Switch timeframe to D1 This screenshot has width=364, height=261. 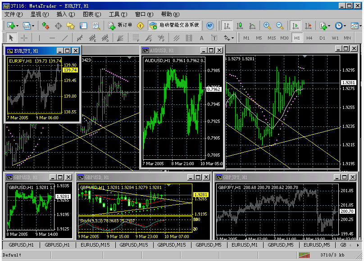[322, 38]
